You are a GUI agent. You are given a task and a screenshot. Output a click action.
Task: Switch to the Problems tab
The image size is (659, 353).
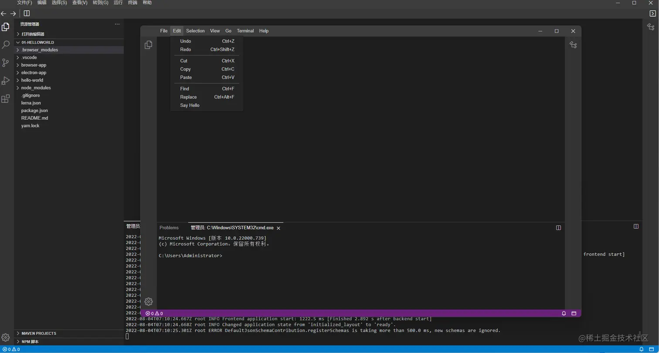click(x=169, y=227)
